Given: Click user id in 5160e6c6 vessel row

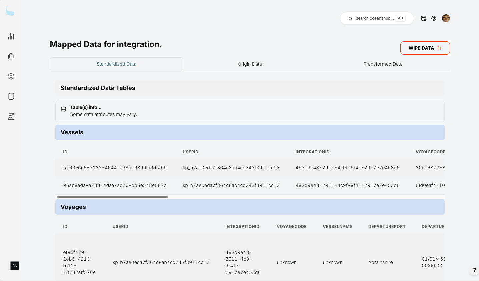Looking at the screenshot, I should coord(231,168).
